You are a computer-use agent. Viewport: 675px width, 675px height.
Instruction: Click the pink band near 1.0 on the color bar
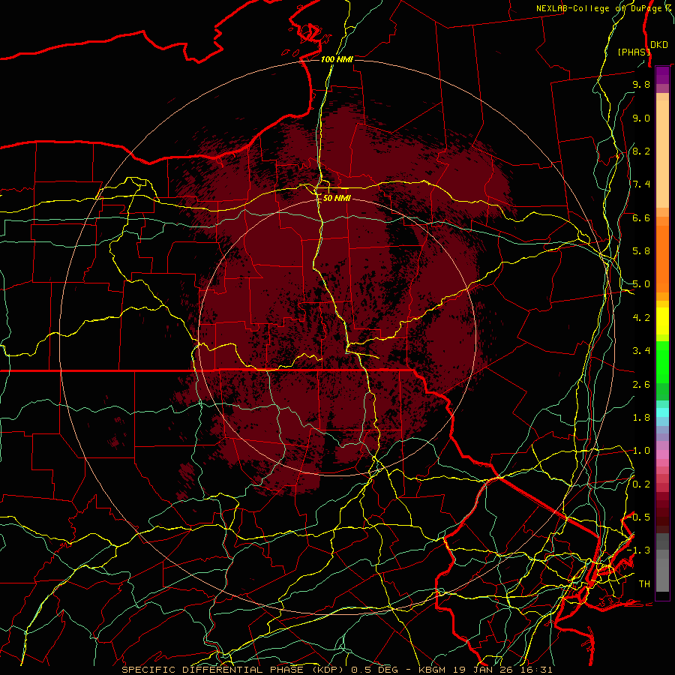(662, 454)
